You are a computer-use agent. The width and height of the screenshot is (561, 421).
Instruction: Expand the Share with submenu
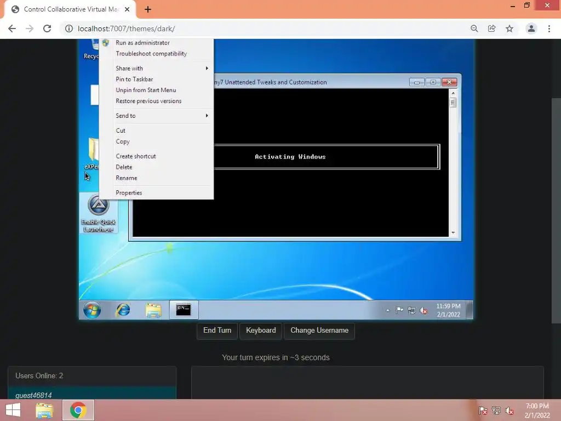[156, 69]
